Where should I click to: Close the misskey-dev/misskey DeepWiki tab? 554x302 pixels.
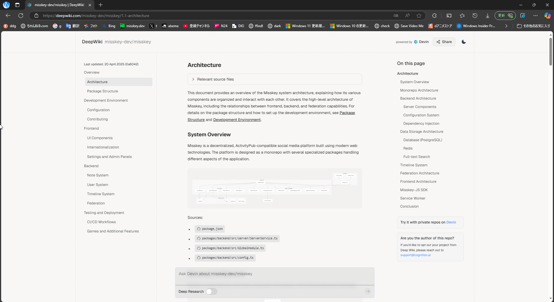point(90,5)
